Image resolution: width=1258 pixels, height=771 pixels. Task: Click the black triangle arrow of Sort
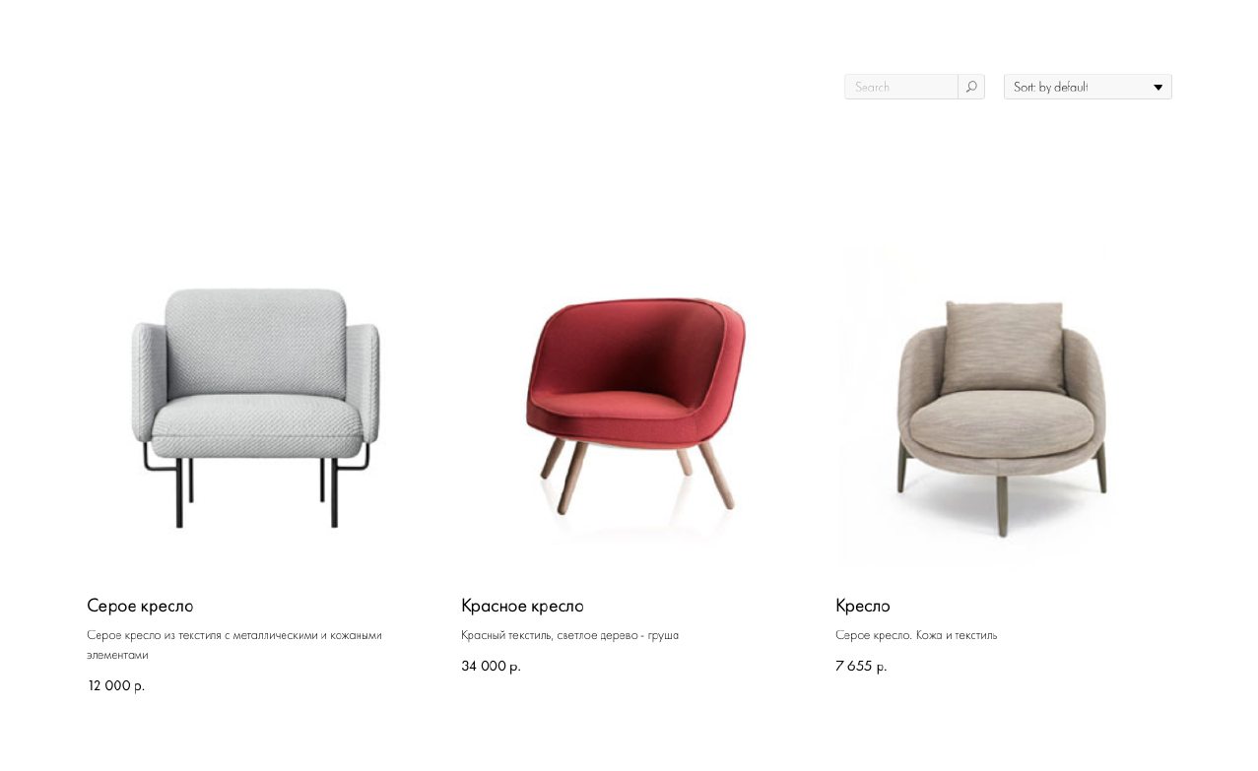1159,88
